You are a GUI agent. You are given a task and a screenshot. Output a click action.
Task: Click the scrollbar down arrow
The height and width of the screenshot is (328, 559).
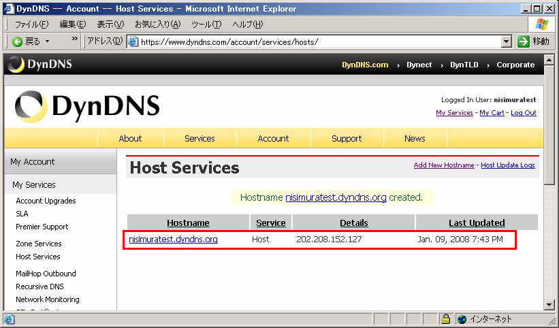(549, 304)
